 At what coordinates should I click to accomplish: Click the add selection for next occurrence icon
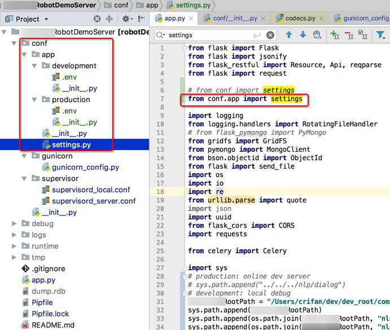(x=335, y=35)
